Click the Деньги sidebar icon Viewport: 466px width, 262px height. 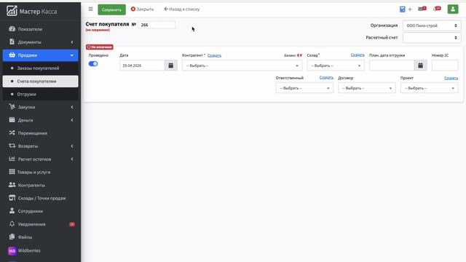pyautogui.click(x=12, y=120)
